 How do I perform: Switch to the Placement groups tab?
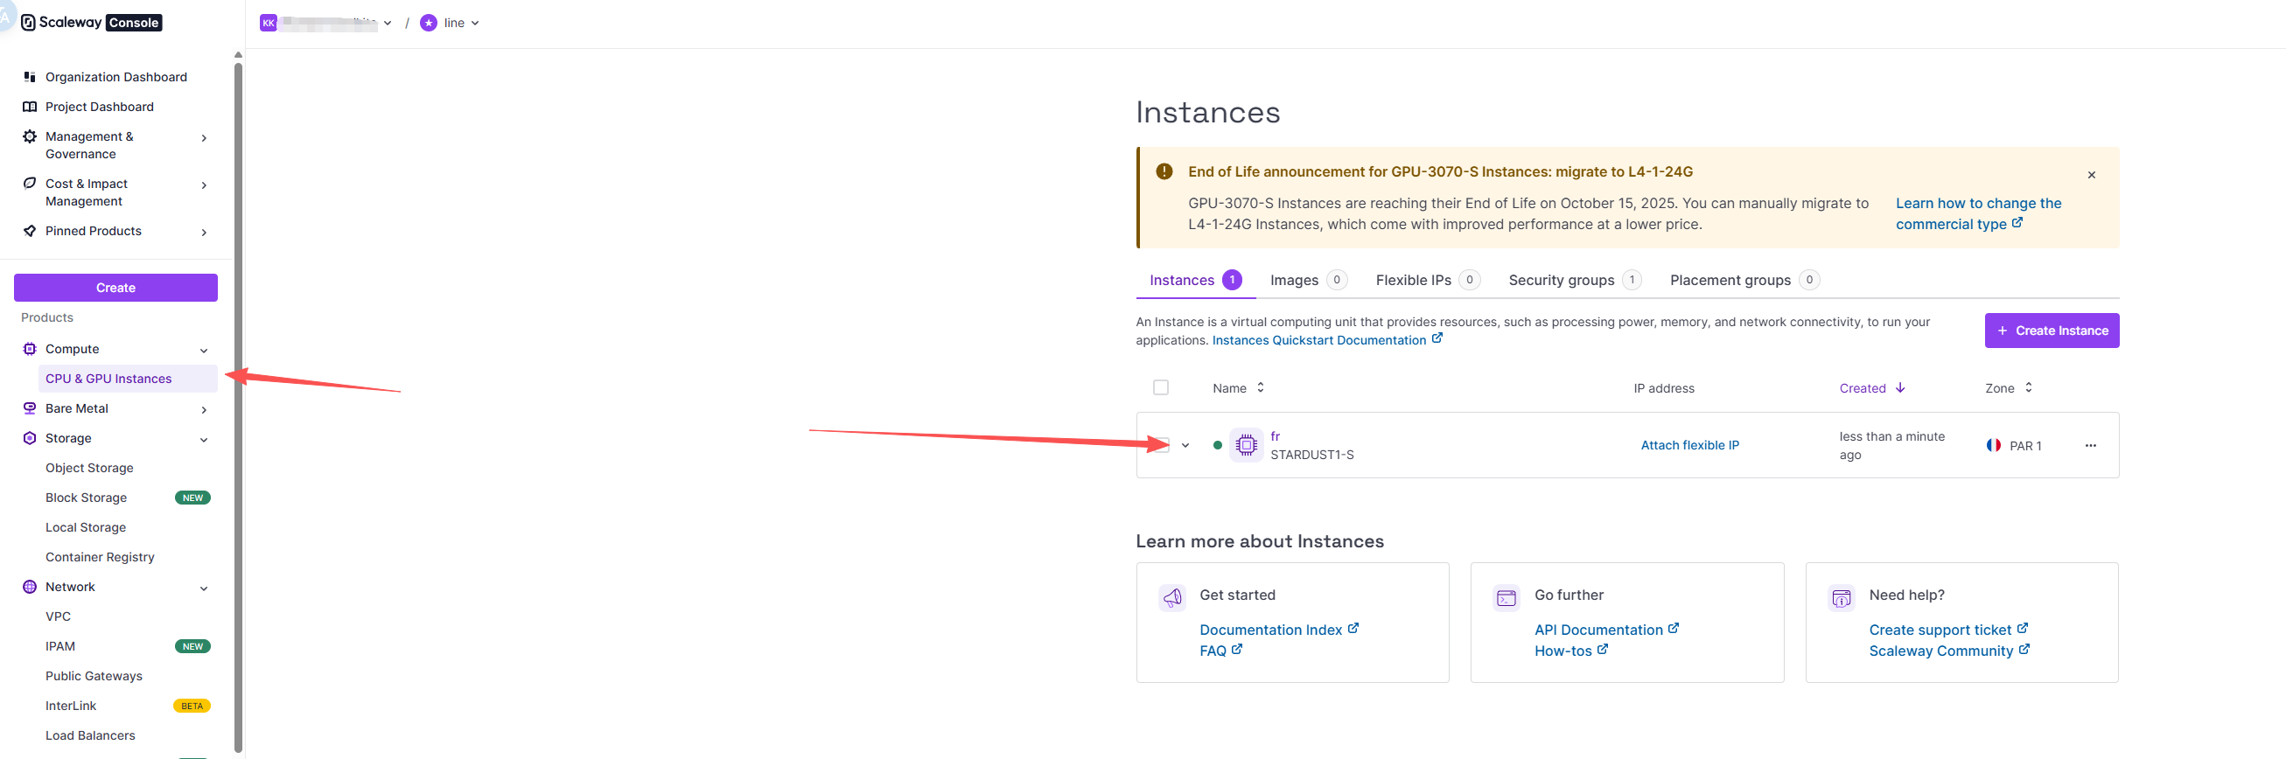click(1744, 280)
